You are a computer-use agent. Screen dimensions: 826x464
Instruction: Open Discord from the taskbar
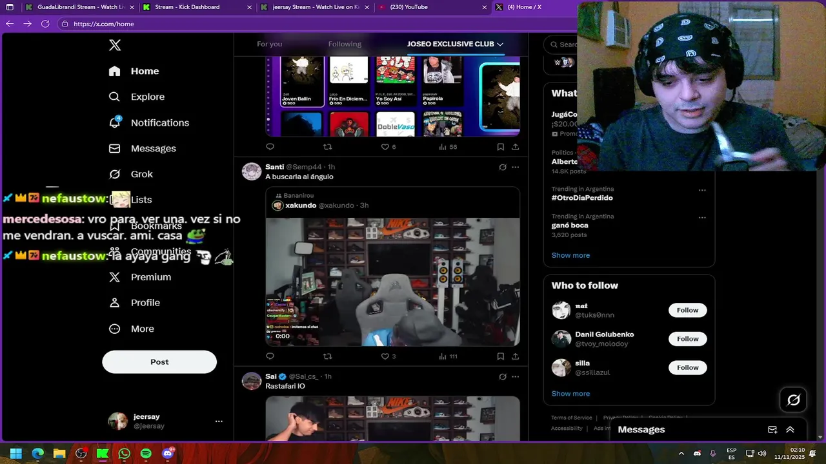pos(168,454)
